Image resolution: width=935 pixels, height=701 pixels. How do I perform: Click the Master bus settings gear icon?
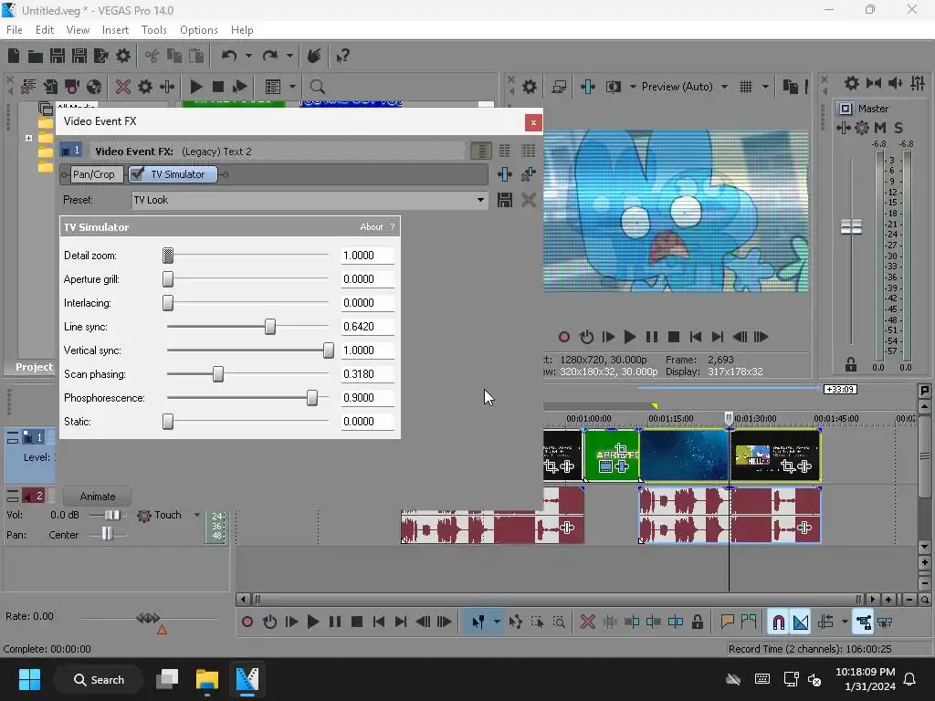tap(852, 83)
